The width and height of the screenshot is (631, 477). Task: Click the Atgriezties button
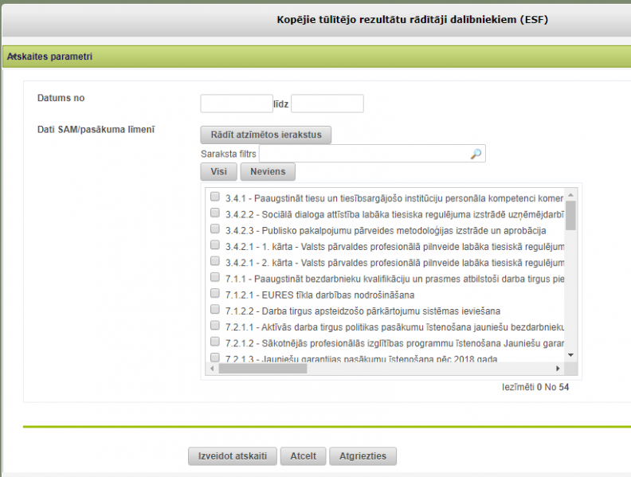tap(363, 456)
